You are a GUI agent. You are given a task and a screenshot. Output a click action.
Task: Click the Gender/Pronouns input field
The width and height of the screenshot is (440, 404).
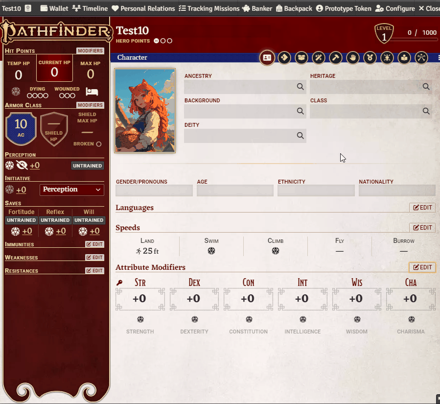[x=154, y=190]
